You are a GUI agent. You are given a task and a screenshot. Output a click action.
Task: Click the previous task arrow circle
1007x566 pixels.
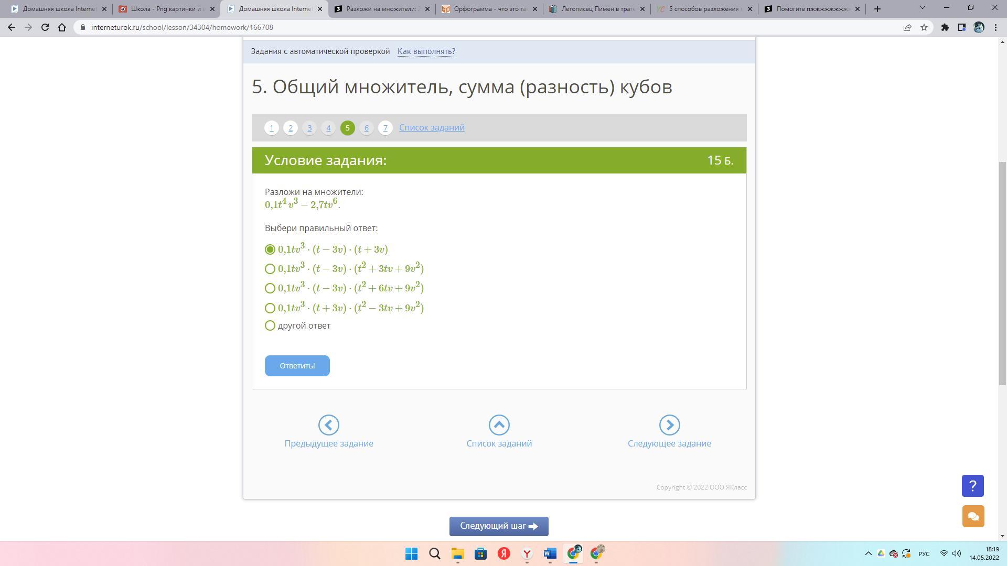point(329,425)
